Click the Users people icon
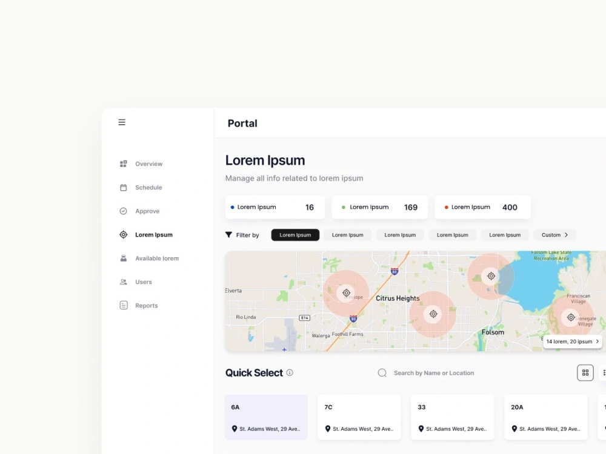Viewport: 606px width, 454px height. click(123, 282)
